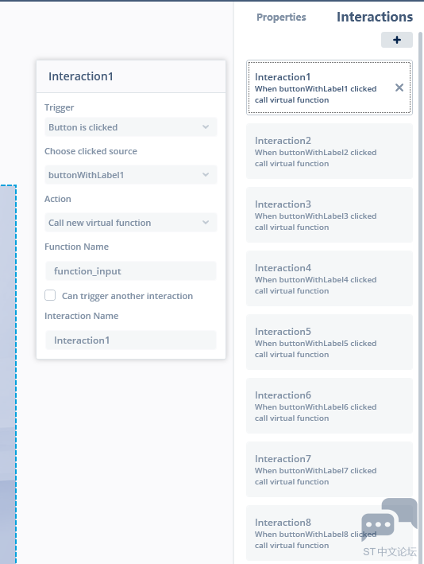Open the Trigger dropdown showing Button is clicked

[131, 127]
